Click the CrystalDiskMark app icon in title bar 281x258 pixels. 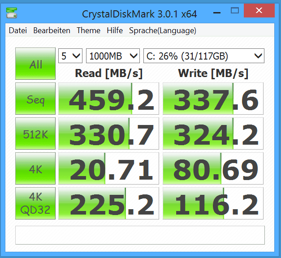[12, 13]
